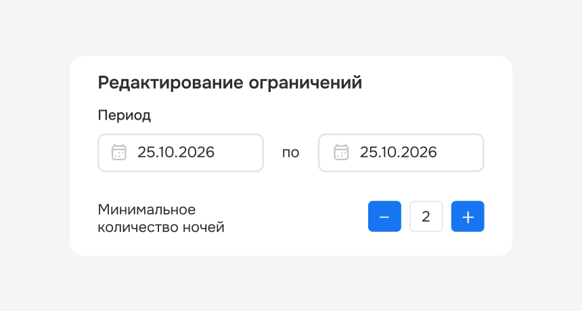Click the "Период" label

[125, 116]
